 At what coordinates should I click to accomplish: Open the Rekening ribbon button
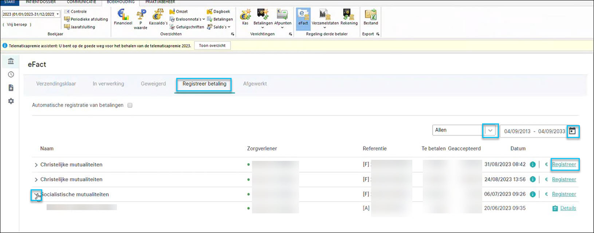click(x=349, y=17)
